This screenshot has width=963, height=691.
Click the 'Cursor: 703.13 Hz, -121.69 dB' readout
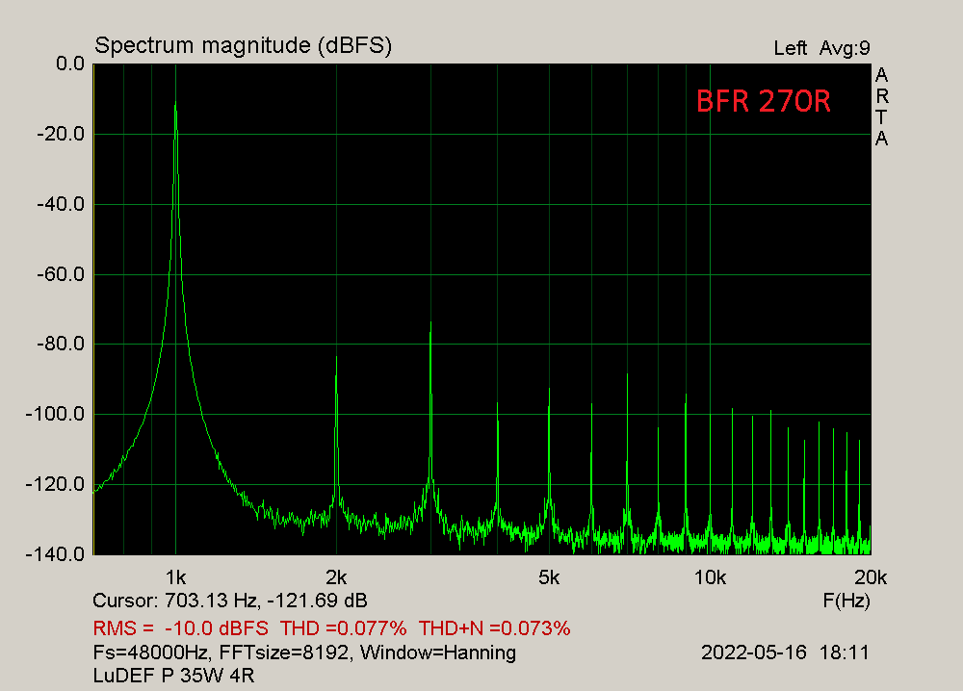pos(230,601)
